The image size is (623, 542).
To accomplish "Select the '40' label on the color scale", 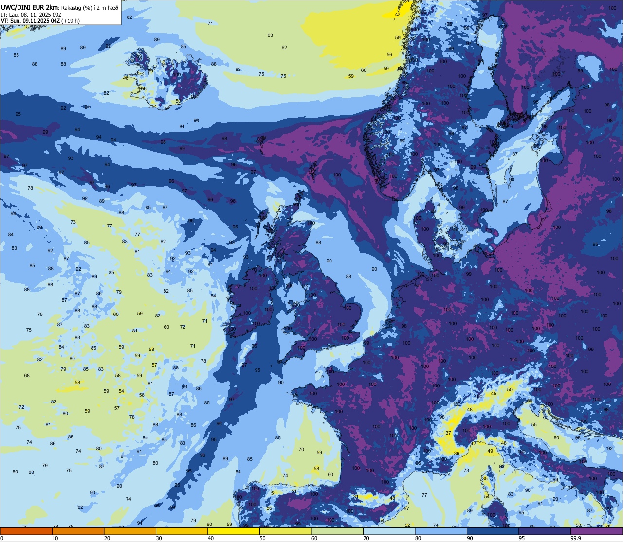I will tap(211, 538).
